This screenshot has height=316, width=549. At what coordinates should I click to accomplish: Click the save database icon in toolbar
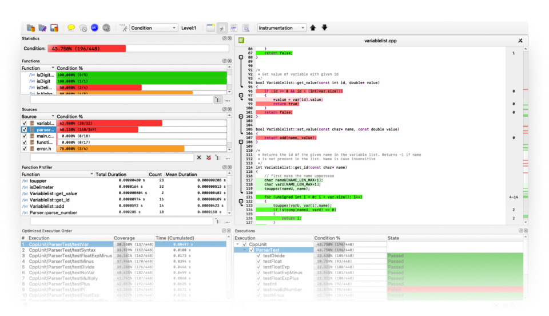54,27
